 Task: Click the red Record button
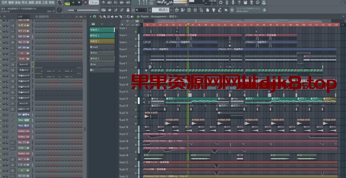click(x=85, y=3)
